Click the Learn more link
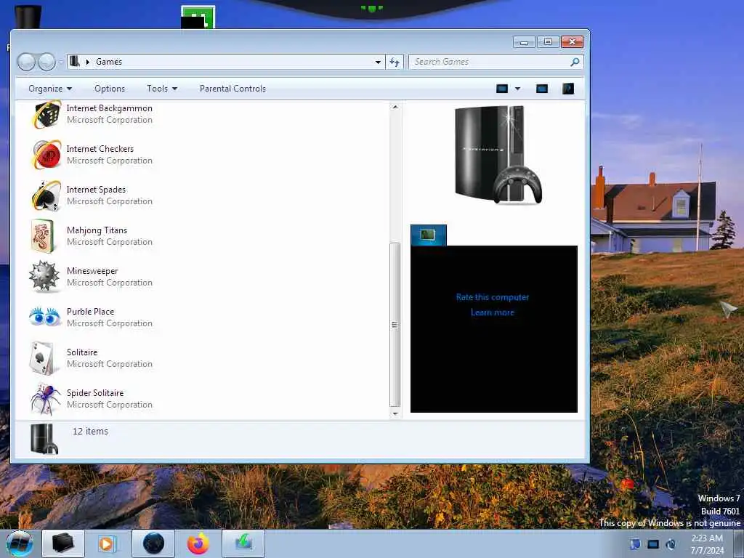The width and height of the screenshot is (744, 558). [493, 312]
